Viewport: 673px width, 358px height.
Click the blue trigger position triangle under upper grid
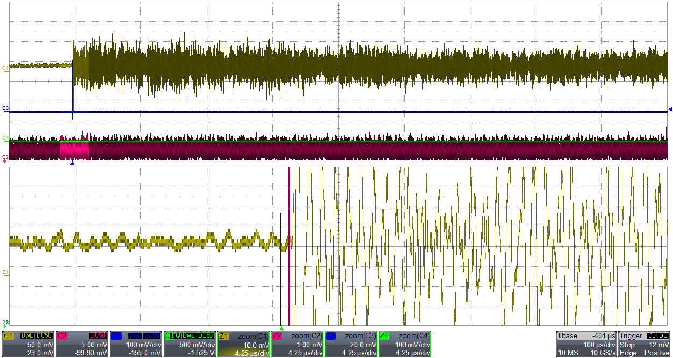72,163
